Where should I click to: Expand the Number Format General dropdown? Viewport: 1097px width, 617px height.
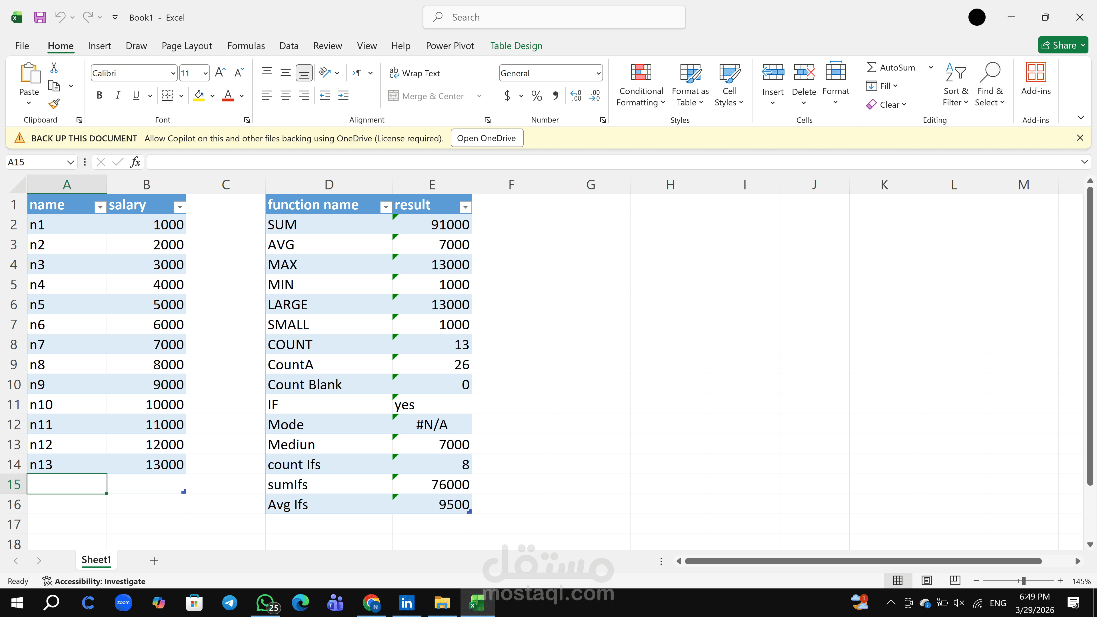(598, 73)
